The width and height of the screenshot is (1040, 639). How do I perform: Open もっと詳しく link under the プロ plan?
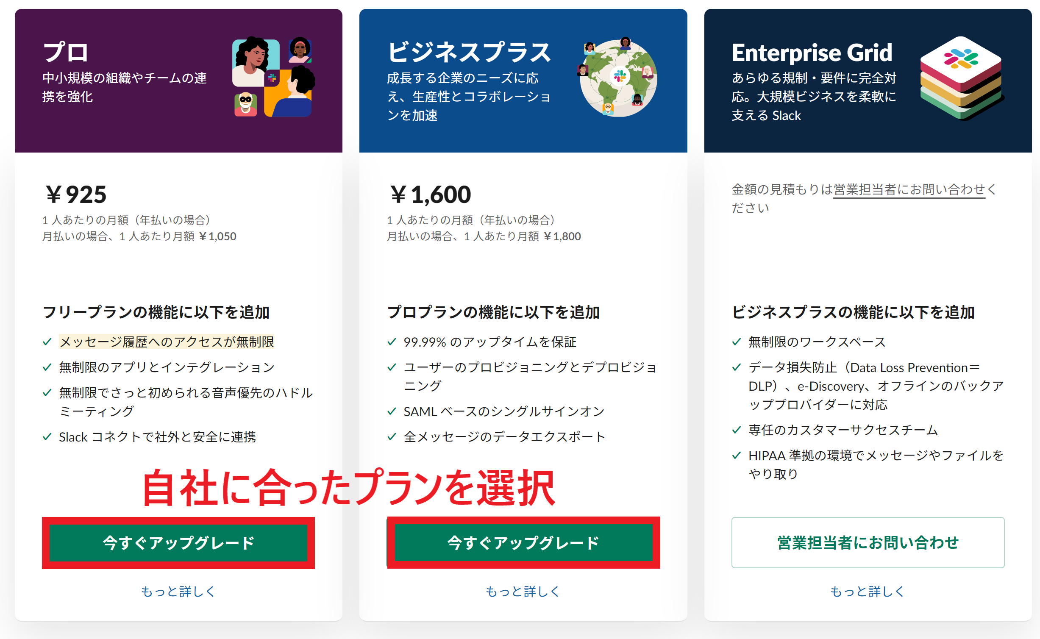pos(178,592)
